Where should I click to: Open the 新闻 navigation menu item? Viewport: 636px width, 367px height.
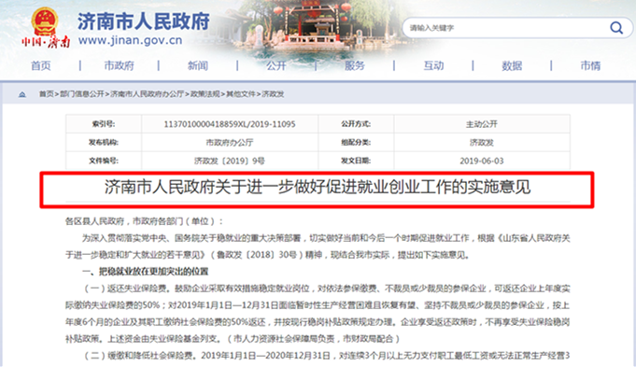point(198,65)
